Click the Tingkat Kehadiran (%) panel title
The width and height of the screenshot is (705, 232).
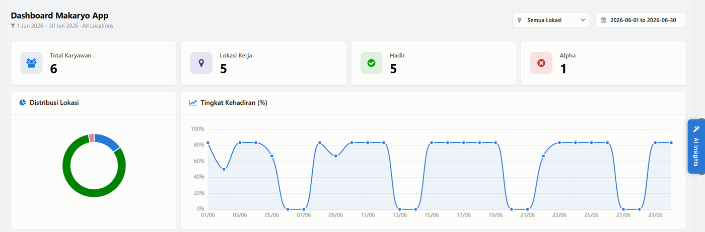[234, 102]
